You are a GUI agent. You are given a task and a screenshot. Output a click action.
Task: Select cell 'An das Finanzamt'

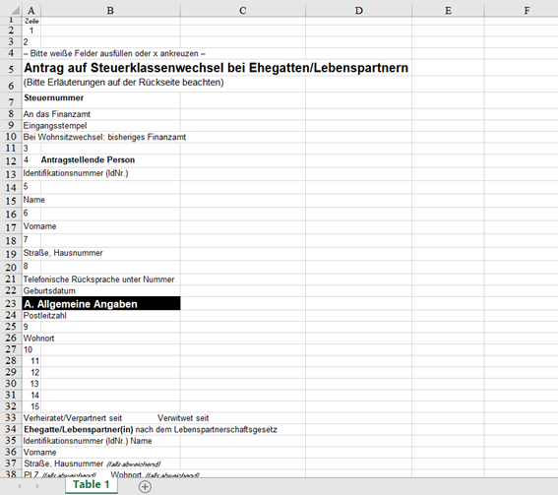click(57, 114)
